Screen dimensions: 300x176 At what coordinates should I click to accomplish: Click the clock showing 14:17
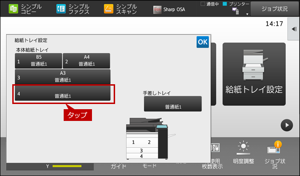click(x=274, y=24)
